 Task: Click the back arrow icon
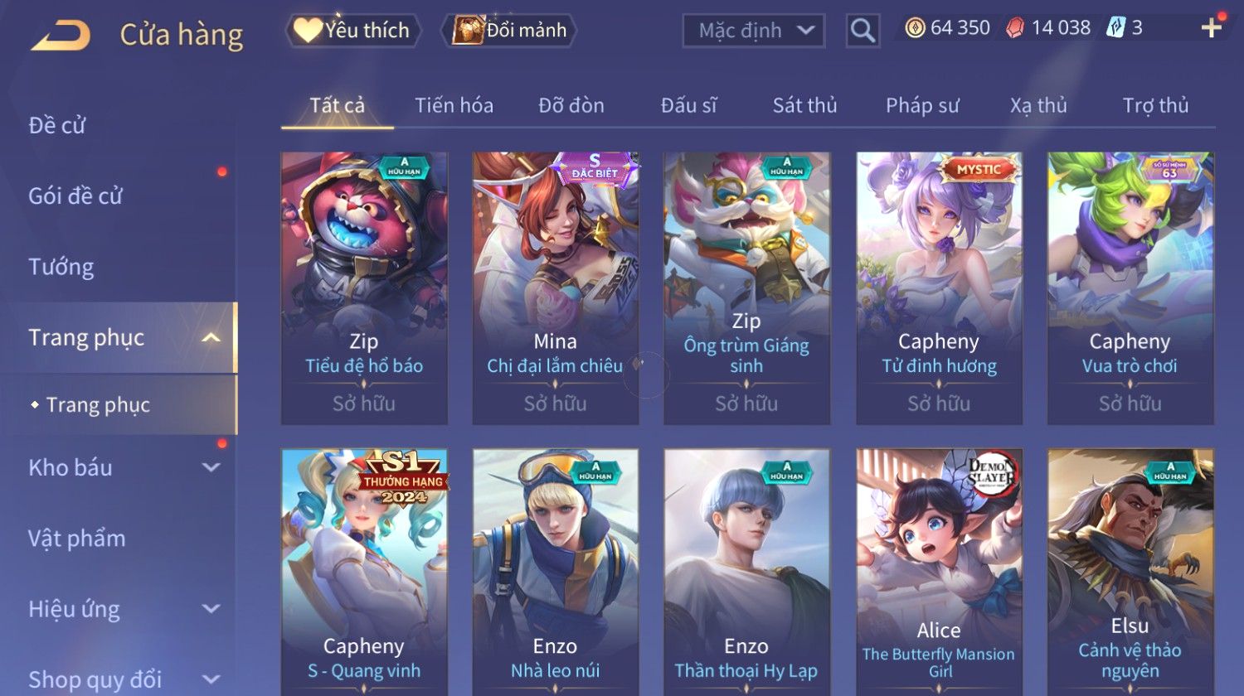click(x=61, y=36)
